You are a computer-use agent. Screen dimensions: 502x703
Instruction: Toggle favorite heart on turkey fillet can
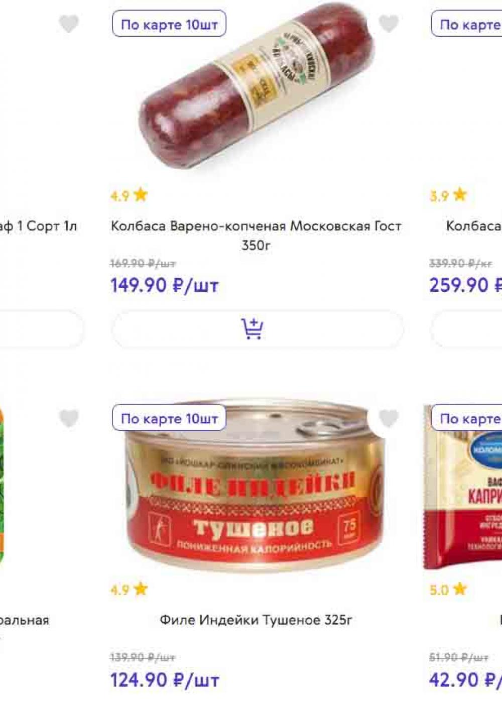click(388, 418)
